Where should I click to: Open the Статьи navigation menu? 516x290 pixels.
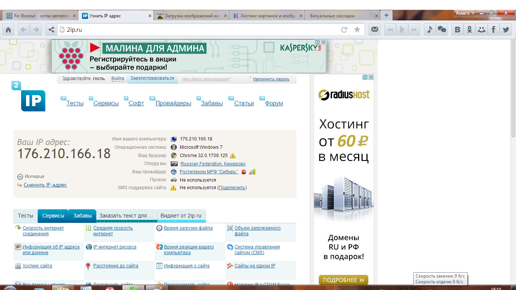click(x=244, y=103)
